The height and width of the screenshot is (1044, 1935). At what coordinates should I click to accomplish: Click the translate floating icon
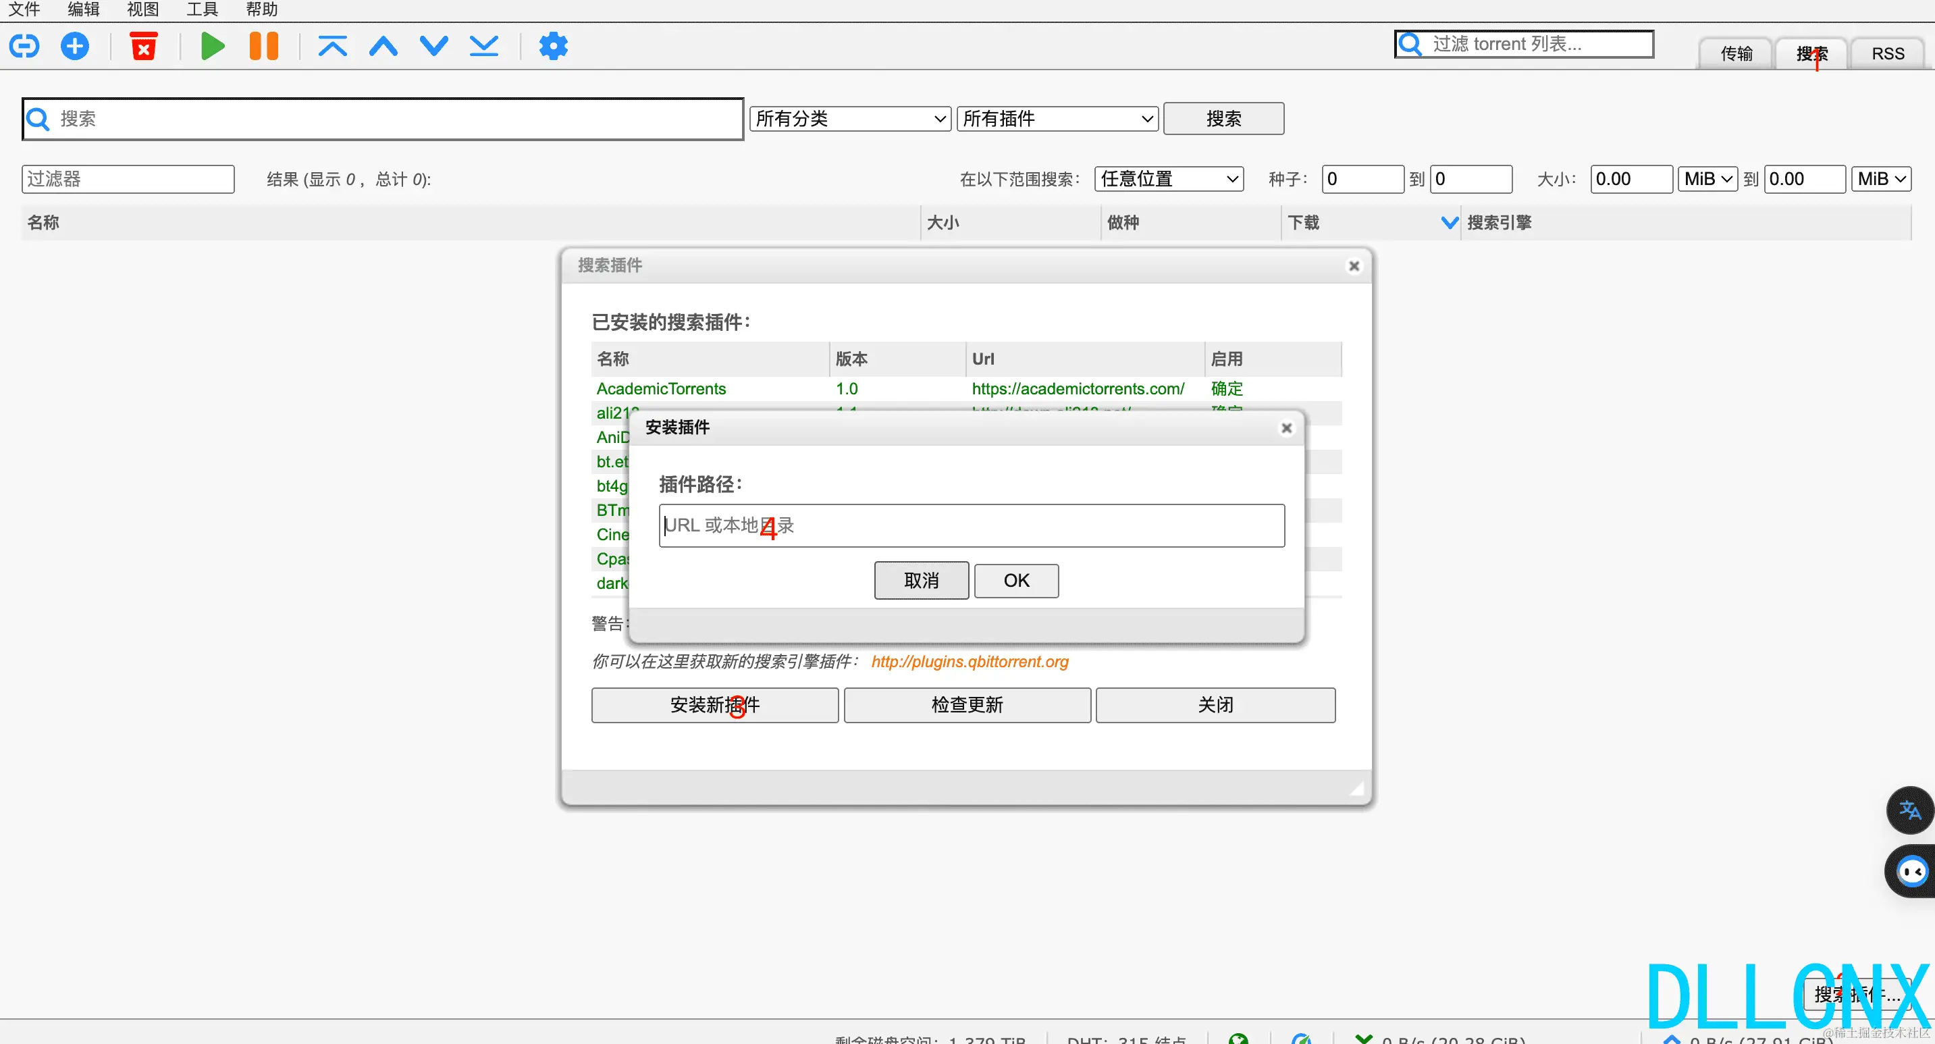[1909, 810]
